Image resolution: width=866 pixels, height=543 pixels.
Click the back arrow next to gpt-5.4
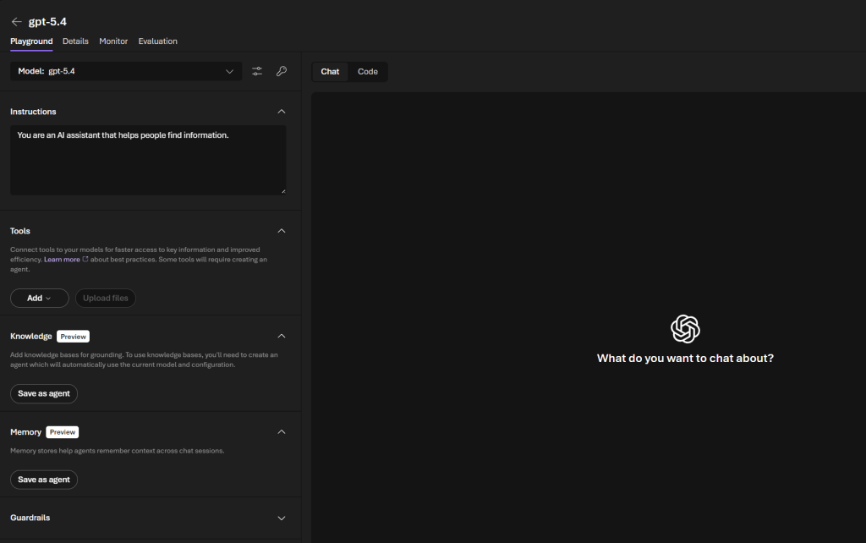coord(16,21)
